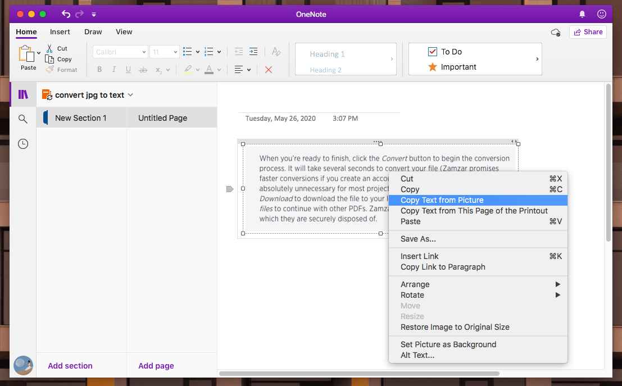Clear formatting with the eraser icon
This screenshot has width=622, height=386.
click(276, 52)
